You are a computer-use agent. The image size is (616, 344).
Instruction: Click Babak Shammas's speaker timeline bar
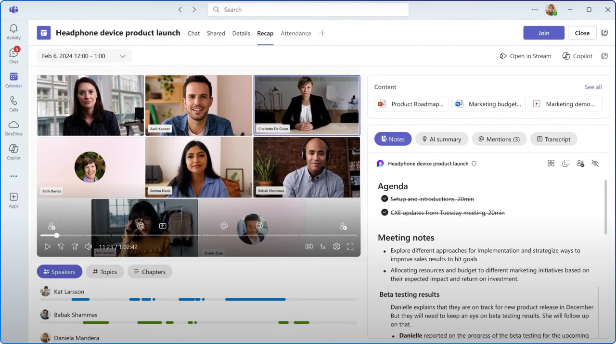pyautogui.click(x=199, y=322)
